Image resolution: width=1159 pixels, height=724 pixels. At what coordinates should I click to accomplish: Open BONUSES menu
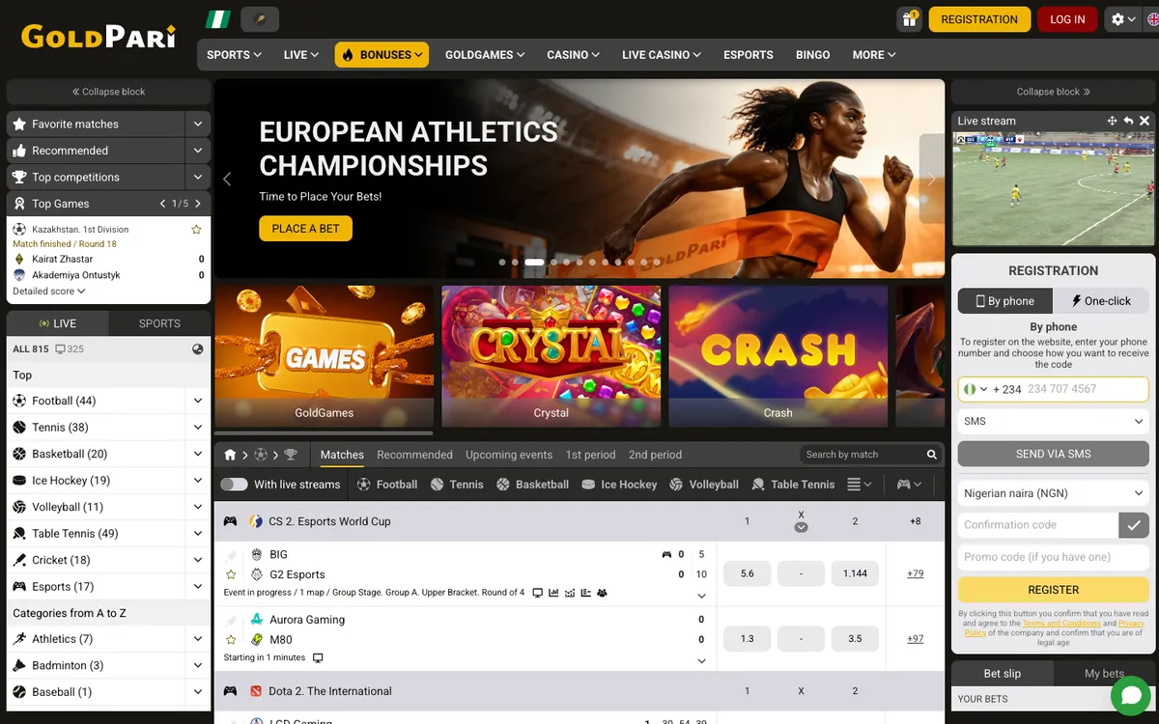point(382,55)
